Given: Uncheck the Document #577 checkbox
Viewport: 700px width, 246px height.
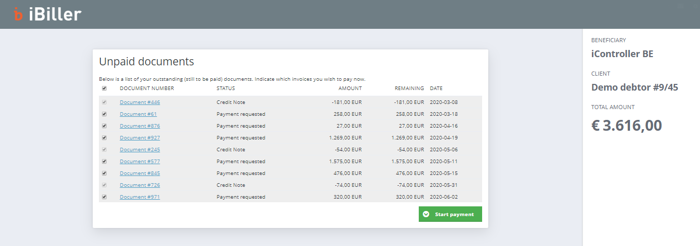Looking at the screenshot, I should click(104, 161).
